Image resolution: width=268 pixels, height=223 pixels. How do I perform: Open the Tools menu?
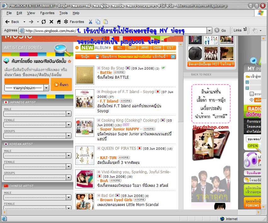[x=63, y=13]
